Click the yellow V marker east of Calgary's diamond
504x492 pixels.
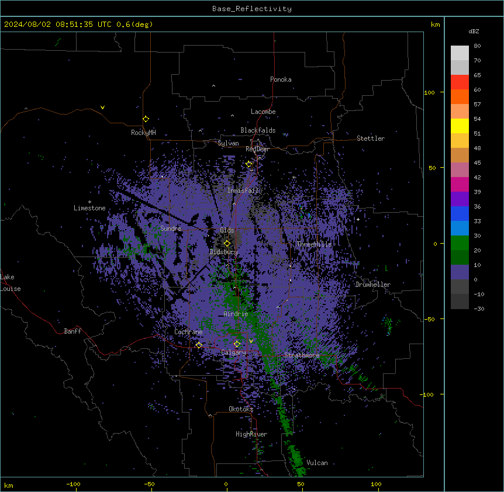click(251, 341)
